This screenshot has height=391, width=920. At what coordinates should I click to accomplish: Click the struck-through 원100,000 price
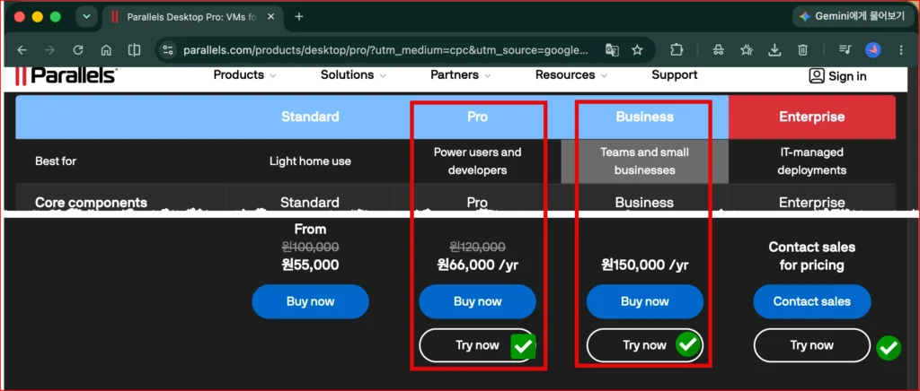tap(310, 247)
